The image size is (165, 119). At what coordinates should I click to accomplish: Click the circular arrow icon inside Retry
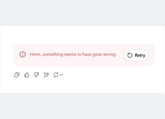[130, 55]
